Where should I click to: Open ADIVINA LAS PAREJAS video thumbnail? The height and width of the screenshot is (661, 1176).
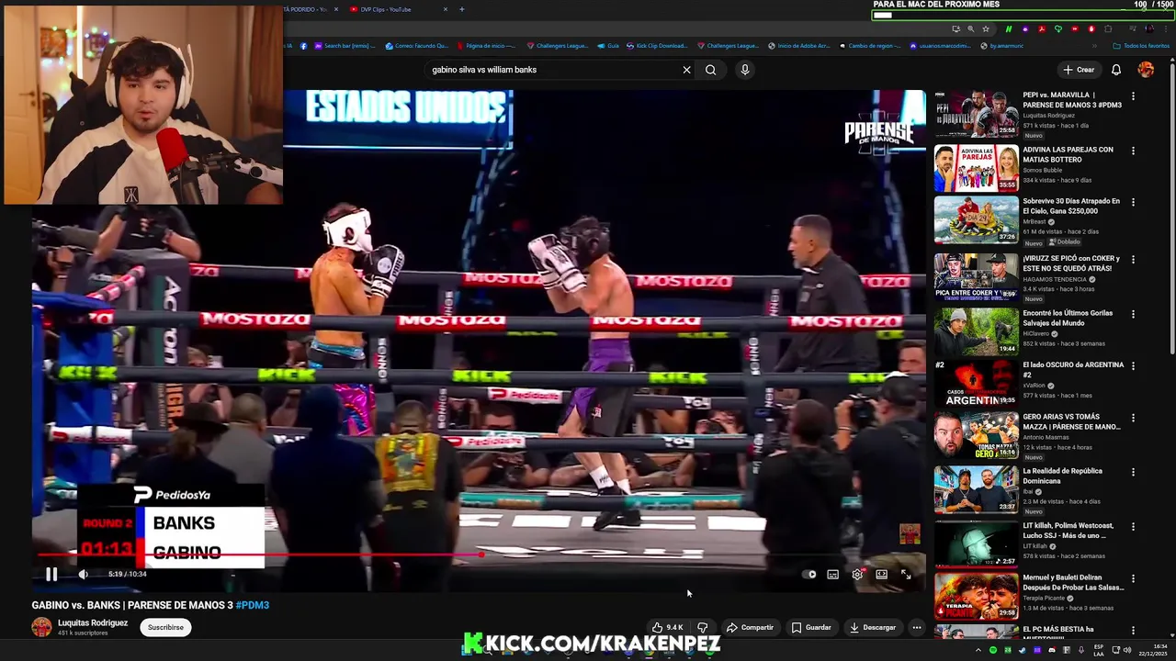point(976,168)
